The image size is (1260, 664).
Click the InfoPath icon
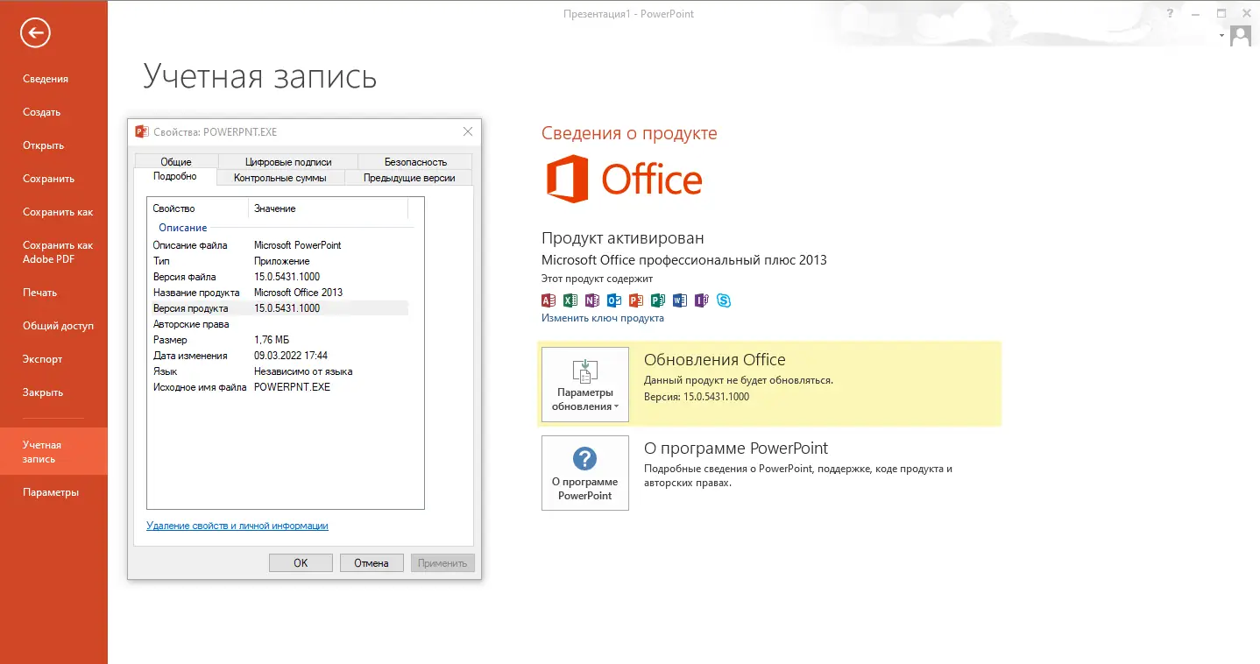pos(702,300)
